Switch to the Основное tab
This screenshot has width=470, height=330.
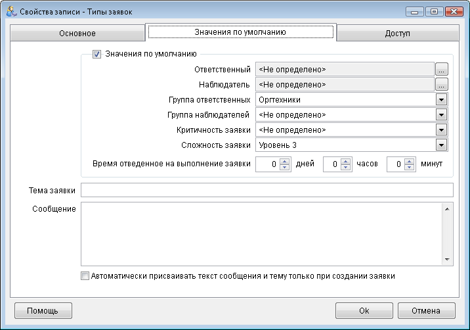click(78, 34)
